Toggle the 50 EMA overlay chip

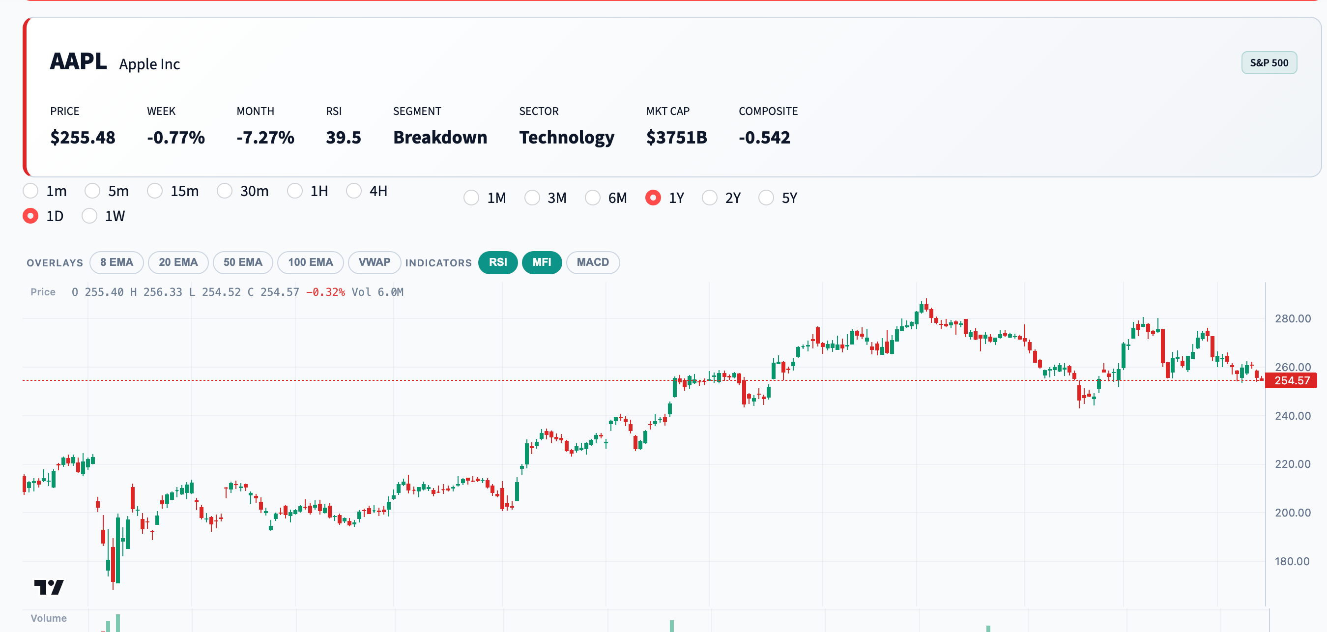243,262
